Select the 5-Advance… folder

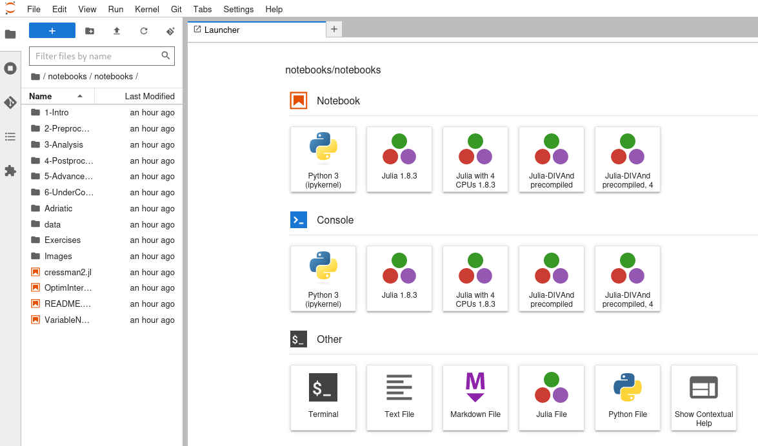[x=102, y=177]
